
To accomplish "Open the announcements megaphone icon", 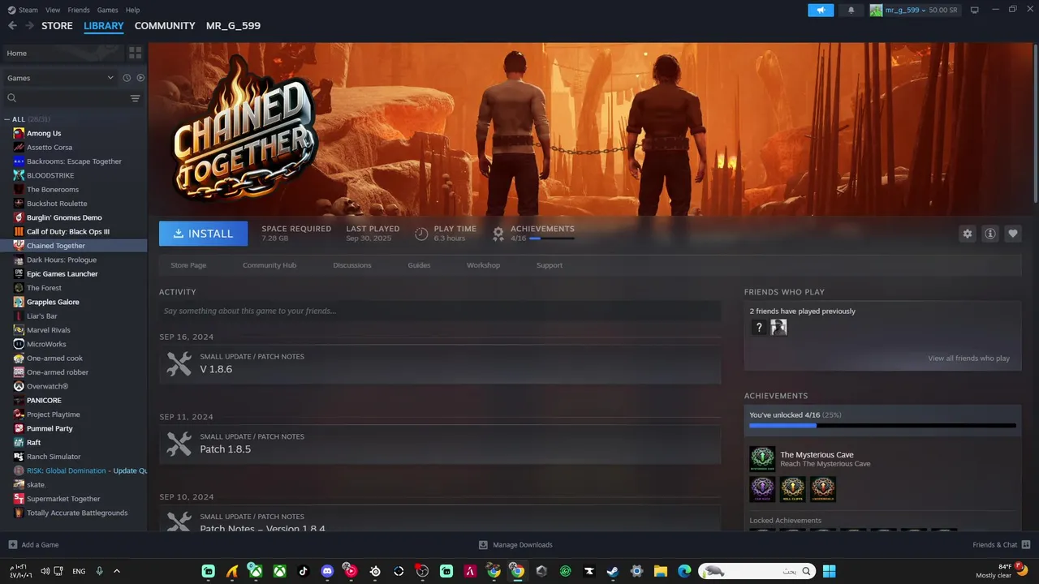I will tap(821, 10).
